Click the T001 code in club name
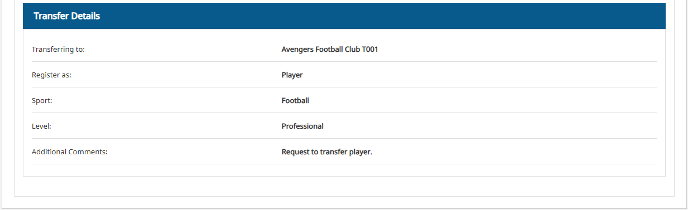This screenshot has width=688, height=210. [370, 50]
